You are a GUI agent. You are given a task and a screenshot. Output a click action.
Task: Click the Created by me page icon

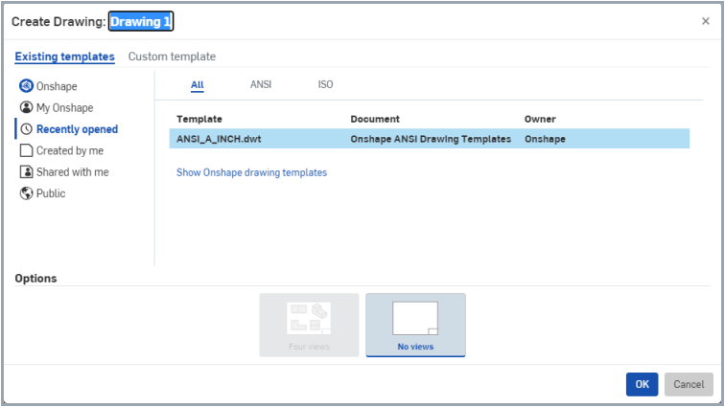(x=26, y=150)
